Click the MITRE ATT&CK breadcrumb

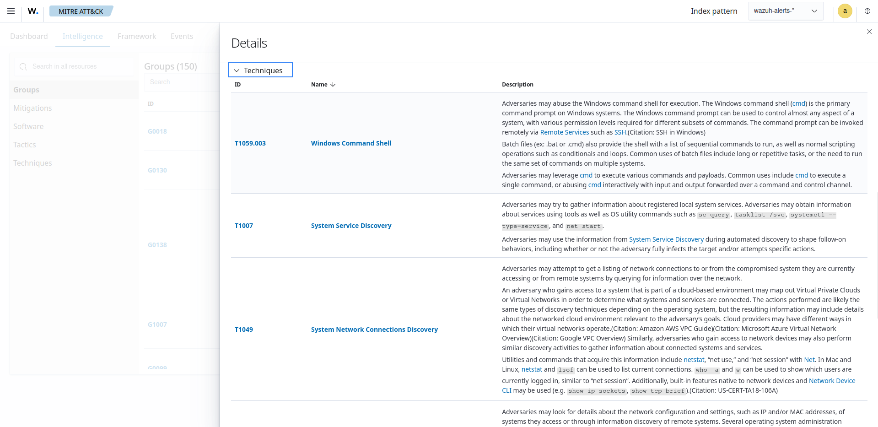click(x=81, y=11)
